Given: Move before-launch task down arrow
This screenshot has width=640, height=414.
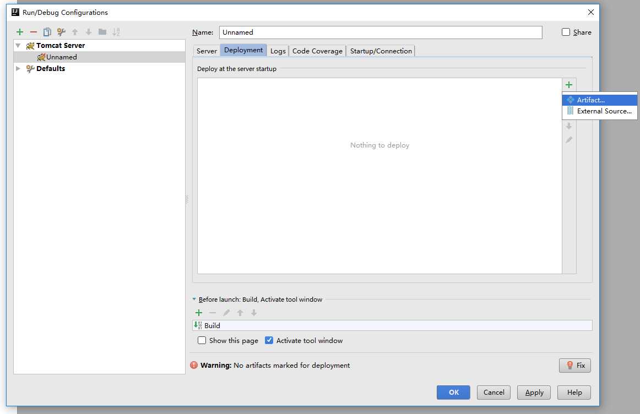Looking at the screenshot, I should coord(254,313).
